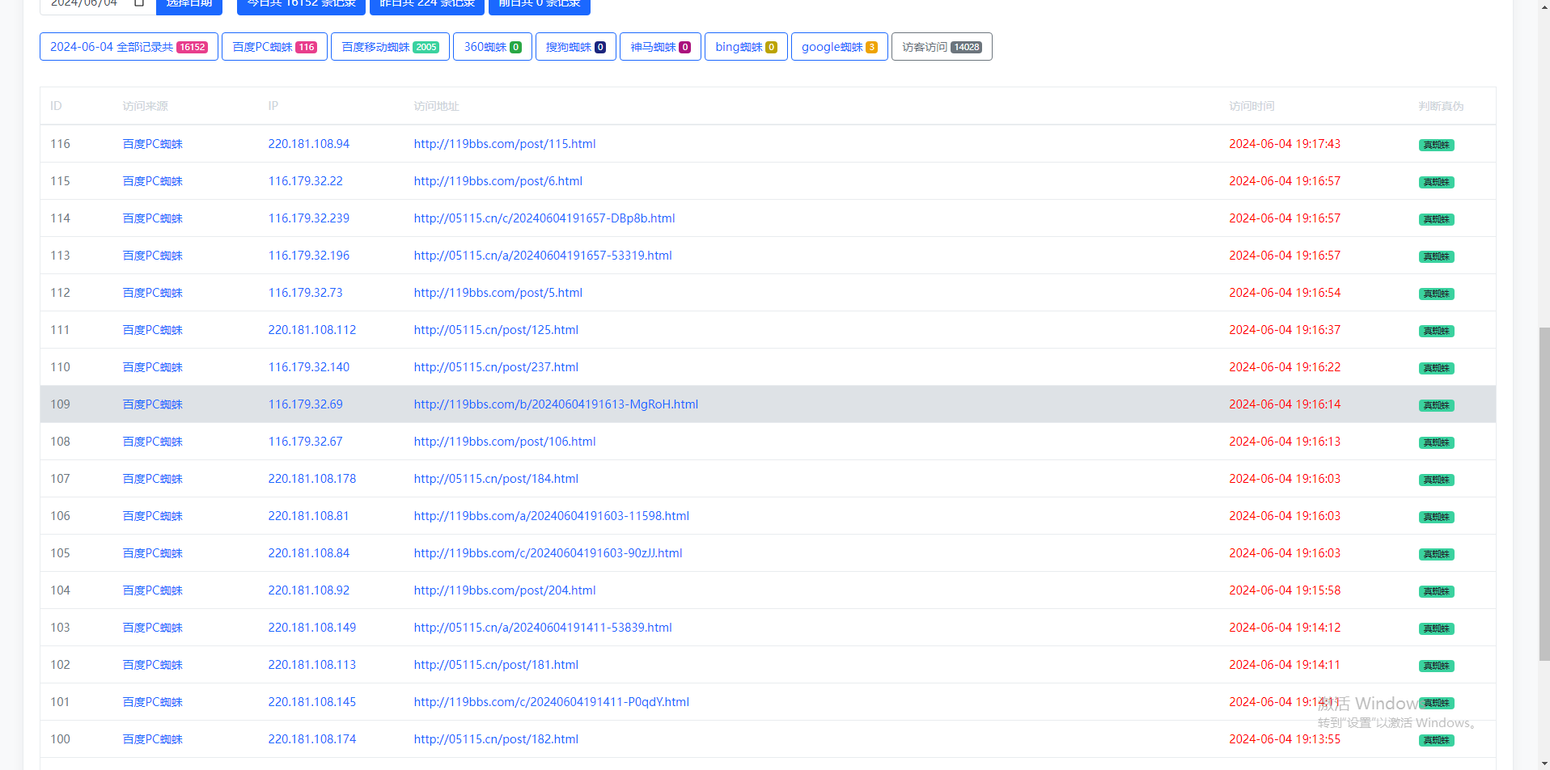Viewport: 1550px width, 770px height.
Task: Click IP address 220.181.108.178
Action: coord(312,479)
